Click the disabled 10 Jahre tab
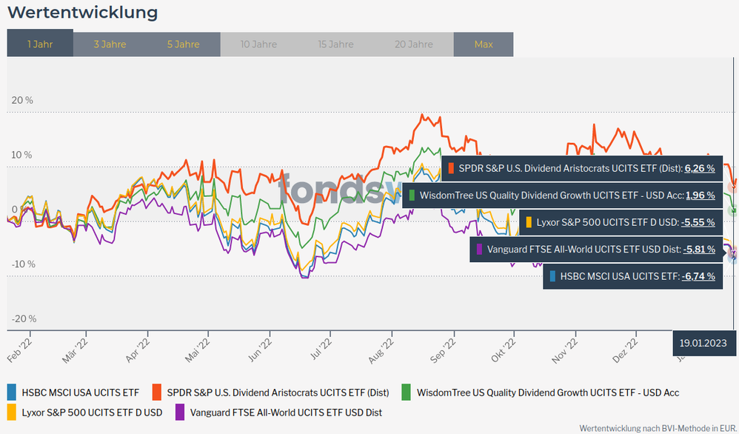Image resolution: width=739 pixels, height=434 pixels. (258, 44)
